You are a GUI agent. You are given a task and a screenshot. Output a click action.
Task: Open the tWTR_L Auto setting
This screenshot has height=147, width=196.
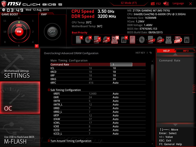115,105
